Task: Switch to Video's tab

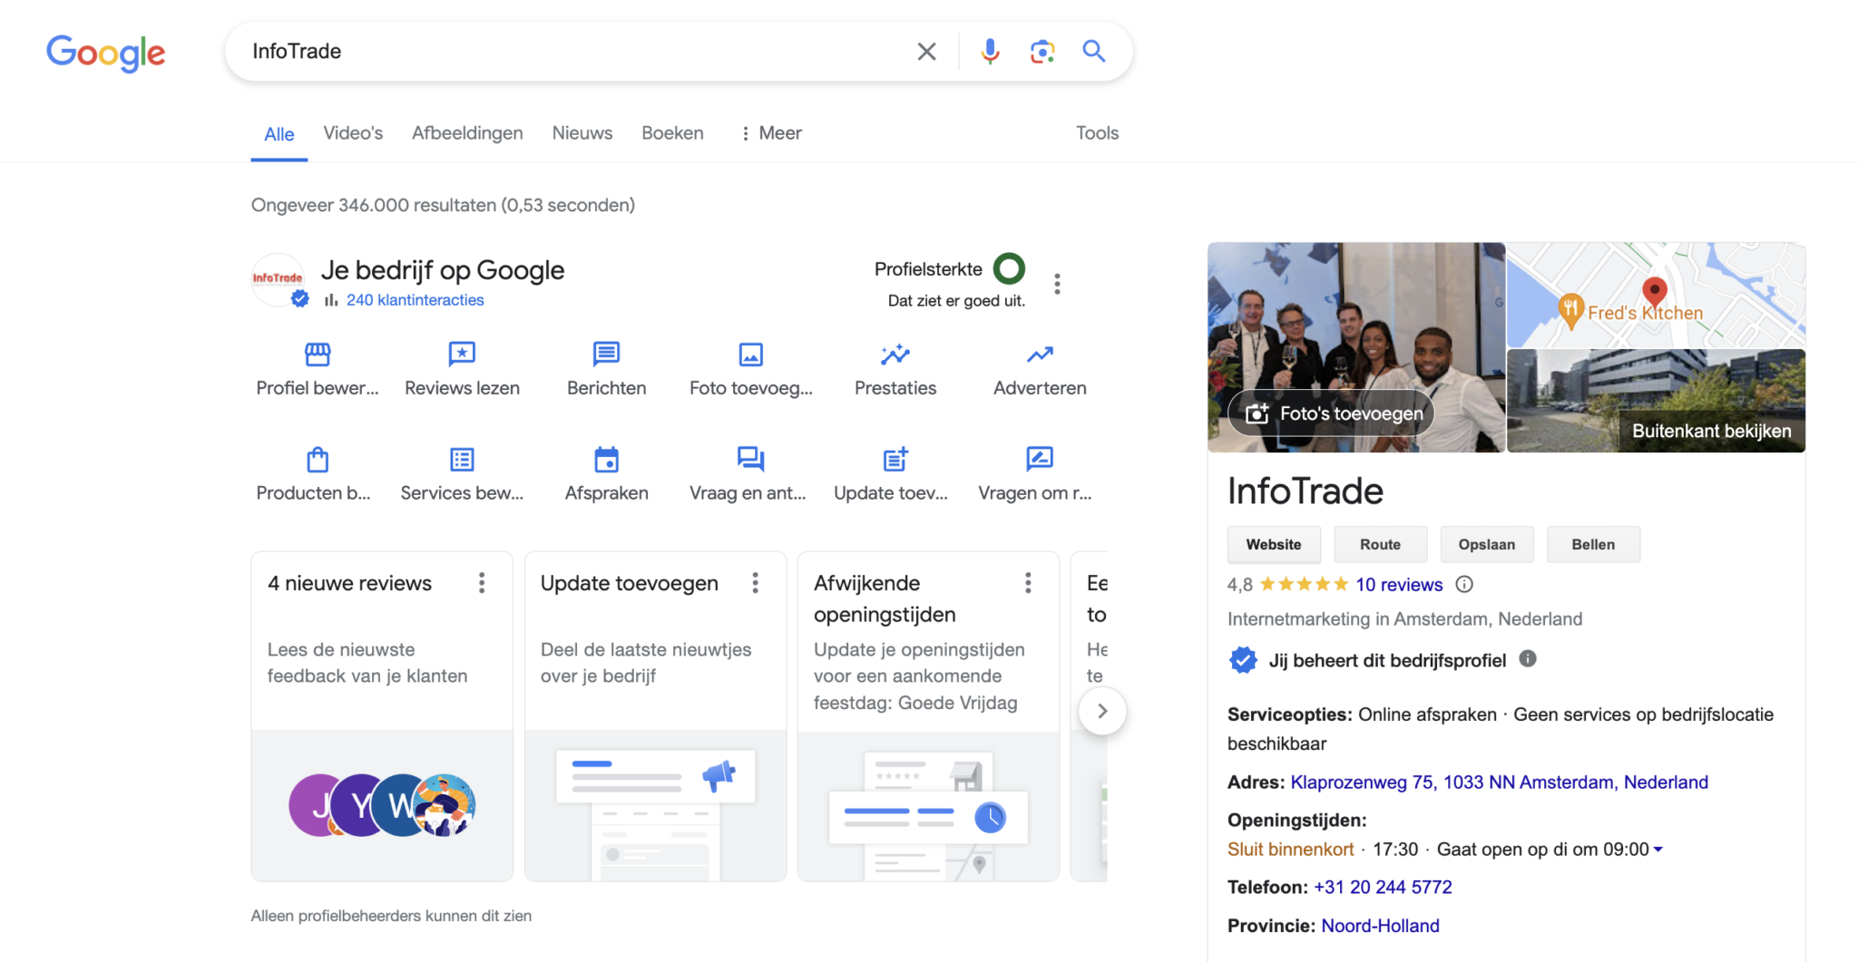Action: pos(353,133)
